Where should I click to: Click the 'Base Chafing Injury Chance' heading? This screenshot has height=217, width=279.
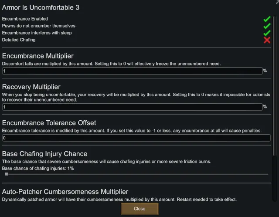[x=45, y=154]
